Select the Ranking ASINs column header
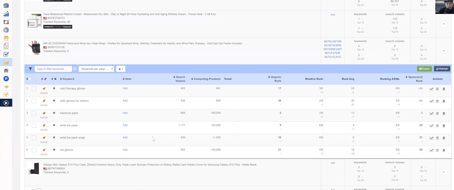This screenshot has width=454, height=190. [390, 79]
